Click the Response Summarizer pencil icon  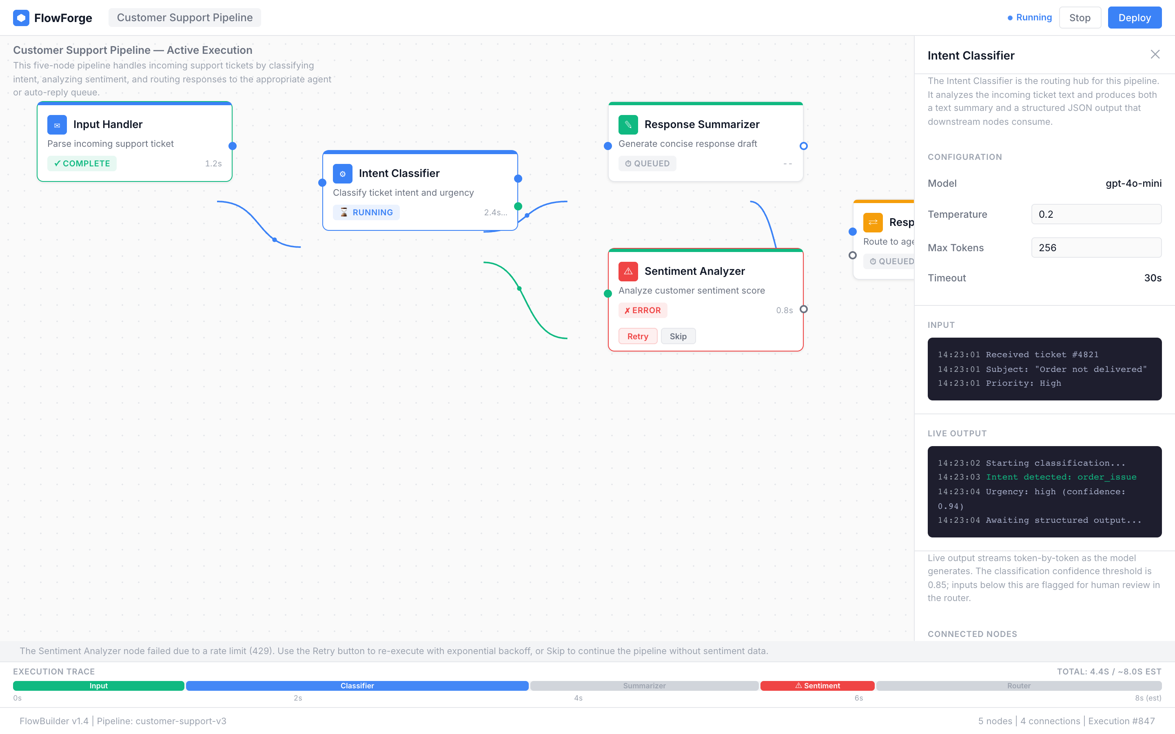pos(628,125)
